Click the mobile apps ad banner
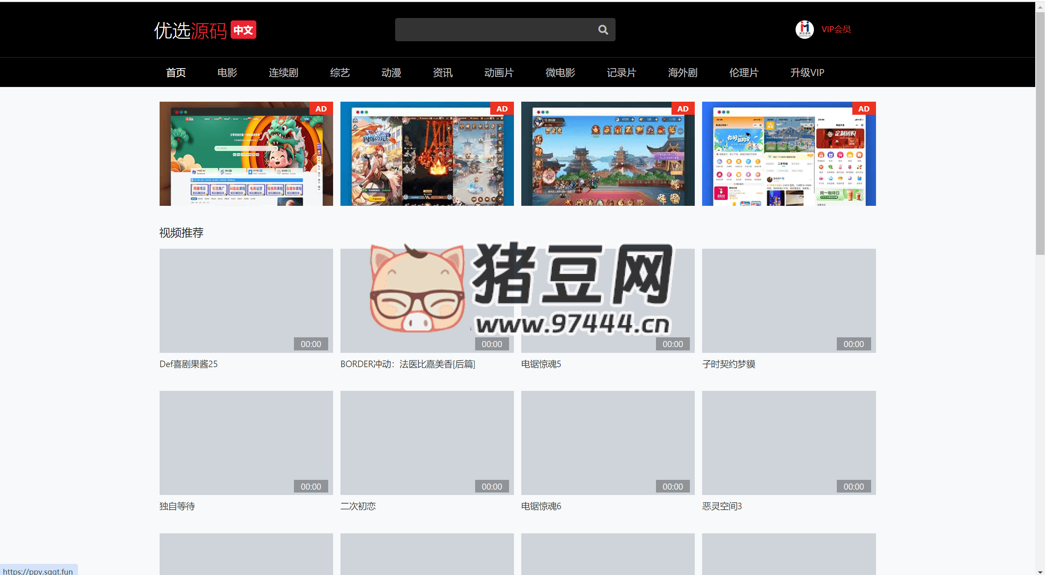1045x575 pixels. pos(789,154)
